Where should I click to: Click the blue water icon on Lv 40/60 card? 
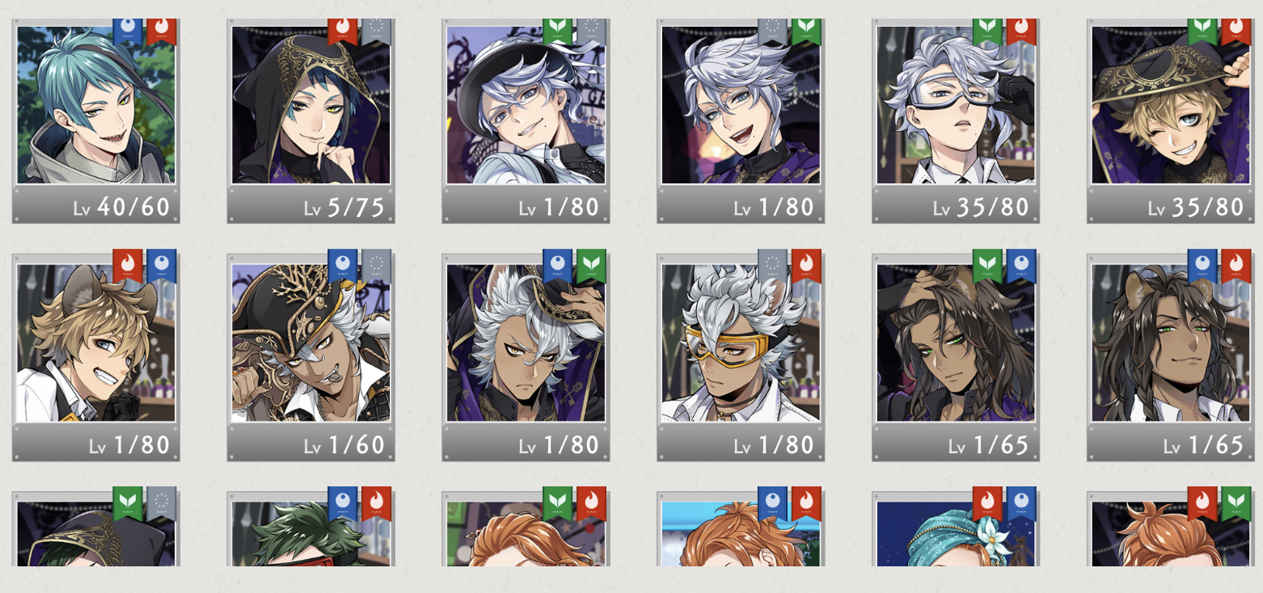pyautogui.click(x=128, y=32)
